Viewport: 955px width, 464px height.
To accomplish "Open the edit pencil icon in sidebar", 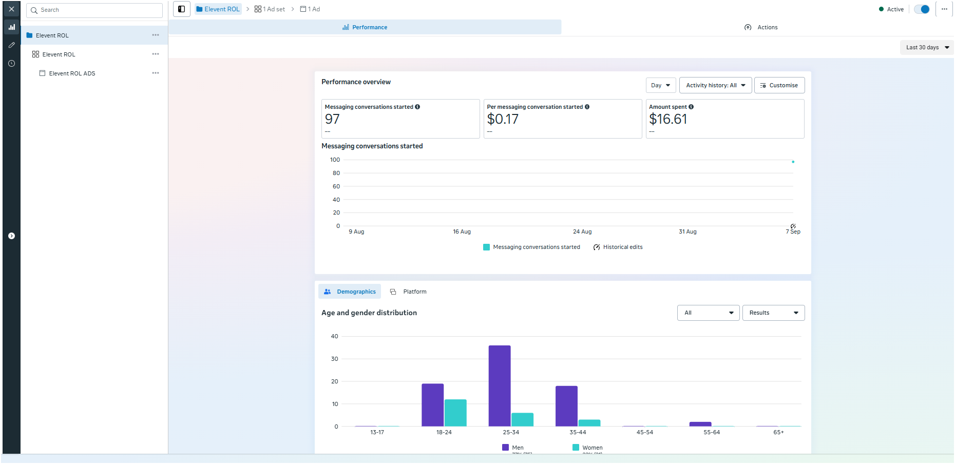I will [11, 45].
